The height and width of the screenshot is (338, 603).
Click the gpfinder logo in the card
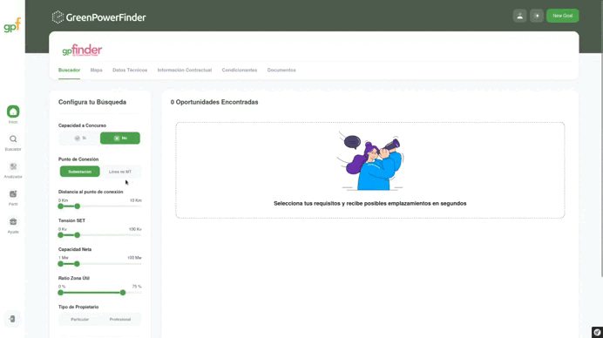[x=82, y=50]
